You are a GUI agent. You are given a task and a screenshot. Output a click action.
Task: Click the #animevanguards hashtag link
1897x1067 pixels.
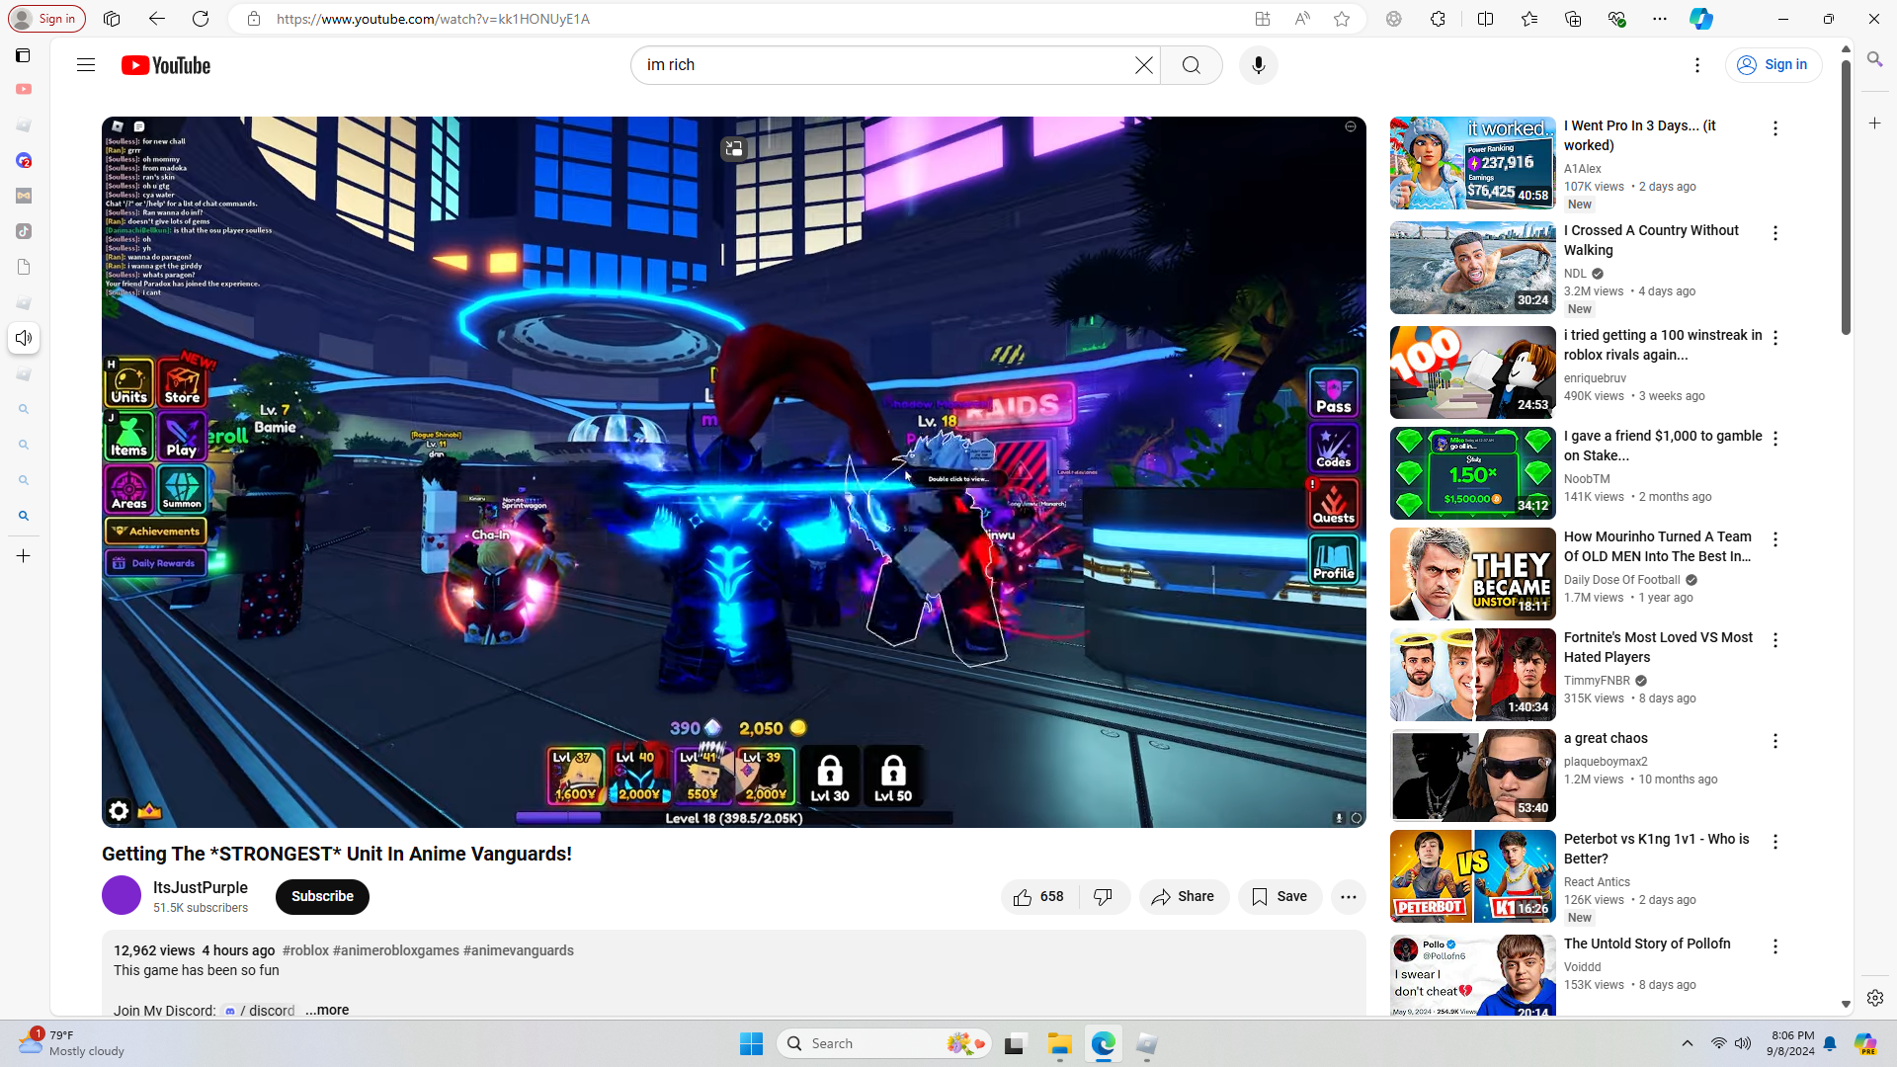pyautogui.click(x=518, y=950)
